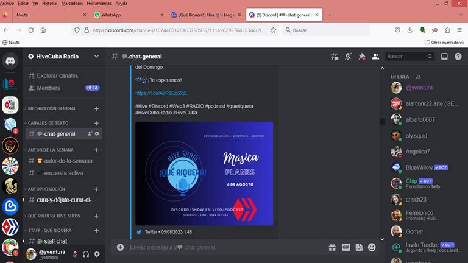
Task: Open autor-de-la-semana channel
Action: tap(64, 161)
